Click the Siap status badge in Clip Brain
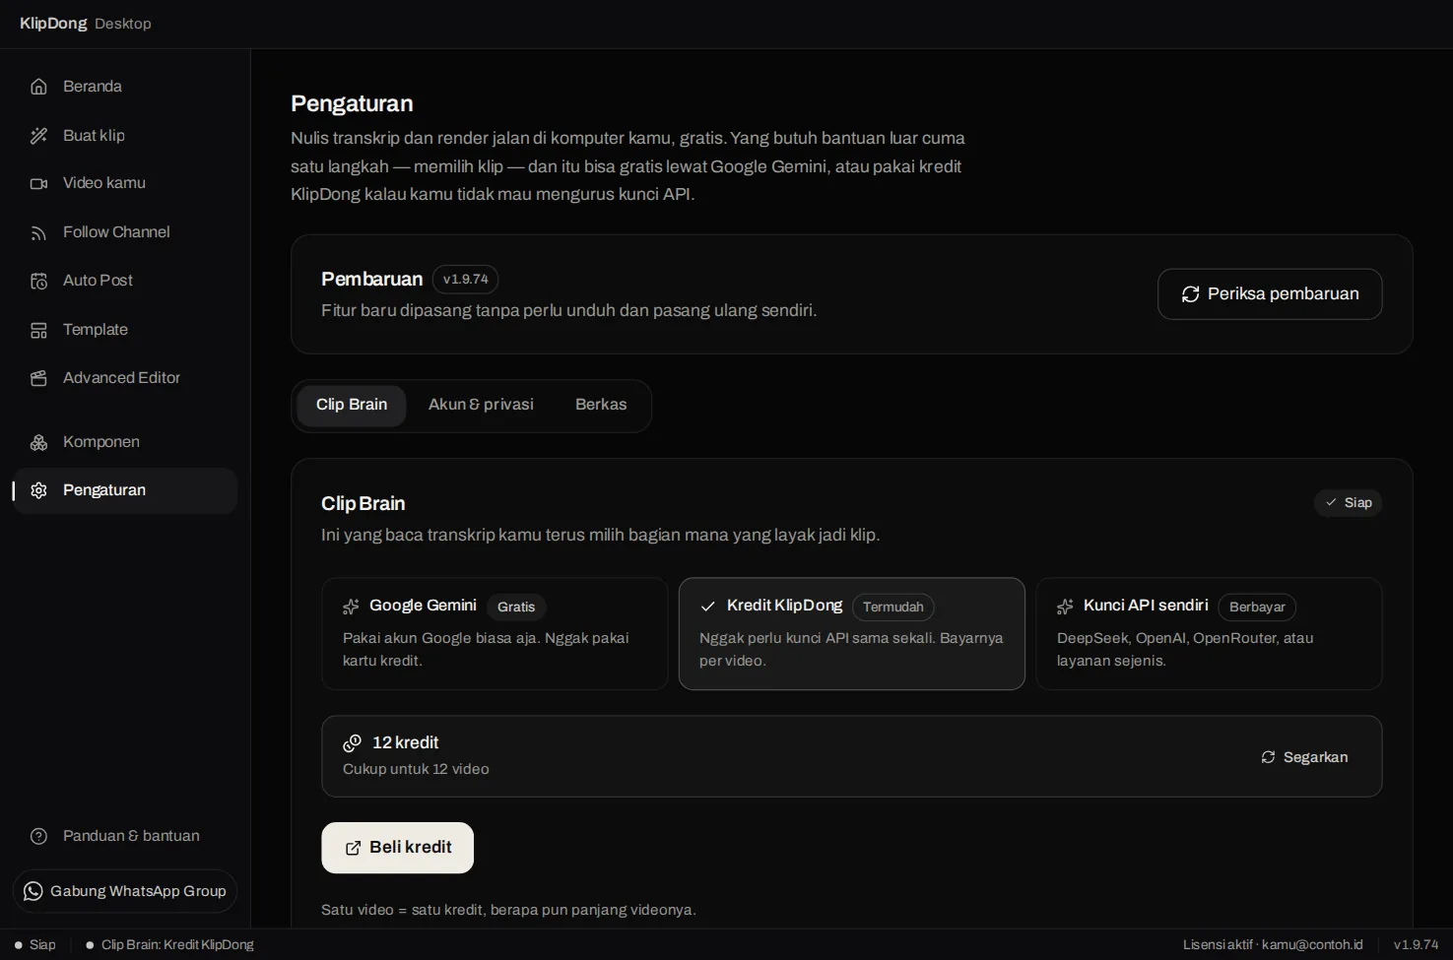Screen dimensions: 1453x960 click(x=1348, y=503)
